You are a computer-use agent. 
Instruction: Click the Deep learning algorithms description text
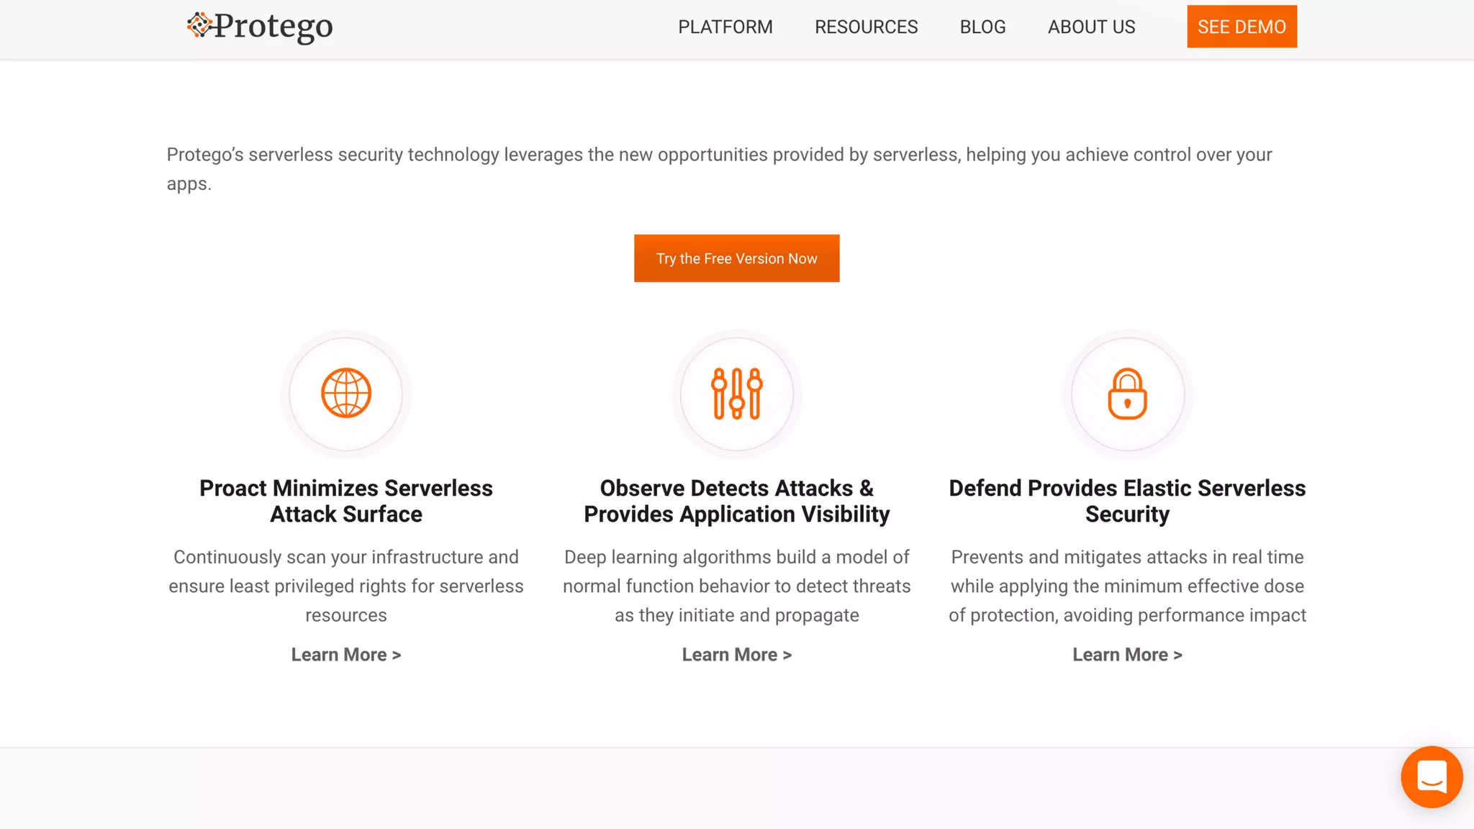[x=736, y=586]
